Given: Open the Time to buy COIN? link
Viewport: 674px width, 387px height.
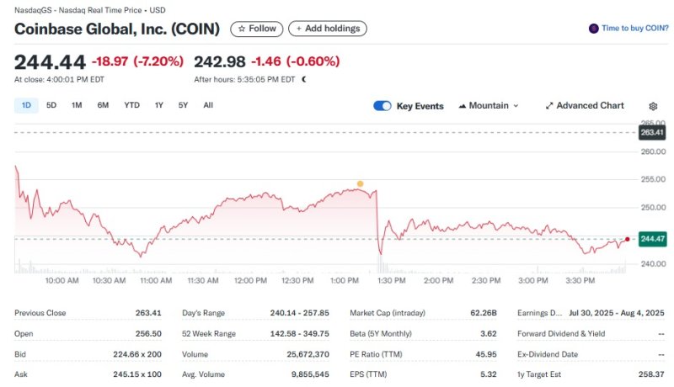Looking at the screenshot, I should click(635, 29).
